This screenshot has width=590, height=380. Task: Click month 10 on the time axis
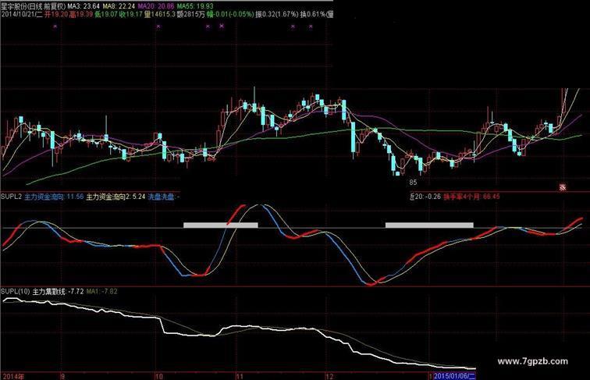click(158, 376)
